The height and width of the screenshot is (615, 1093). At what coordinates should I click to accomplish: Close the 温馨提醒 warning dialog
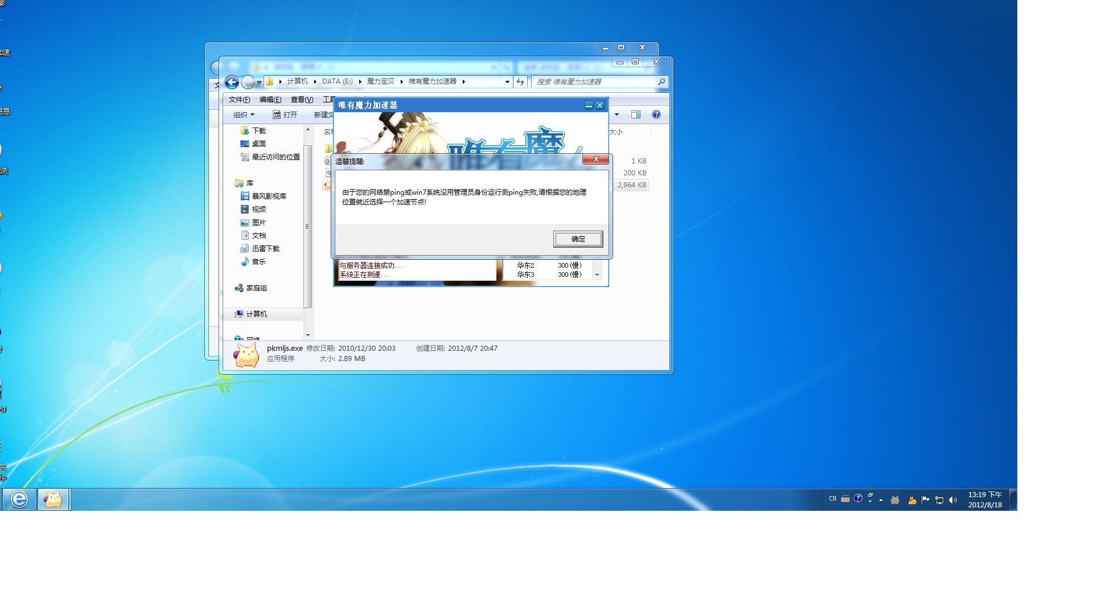[595, 159]
